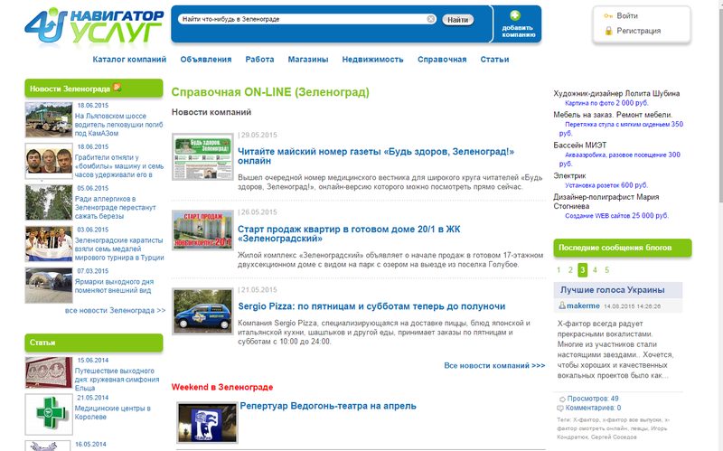Viewport: 723px width, 451px height.
Task: Navigate to Недвижимость section
Action: coord(372,60)
